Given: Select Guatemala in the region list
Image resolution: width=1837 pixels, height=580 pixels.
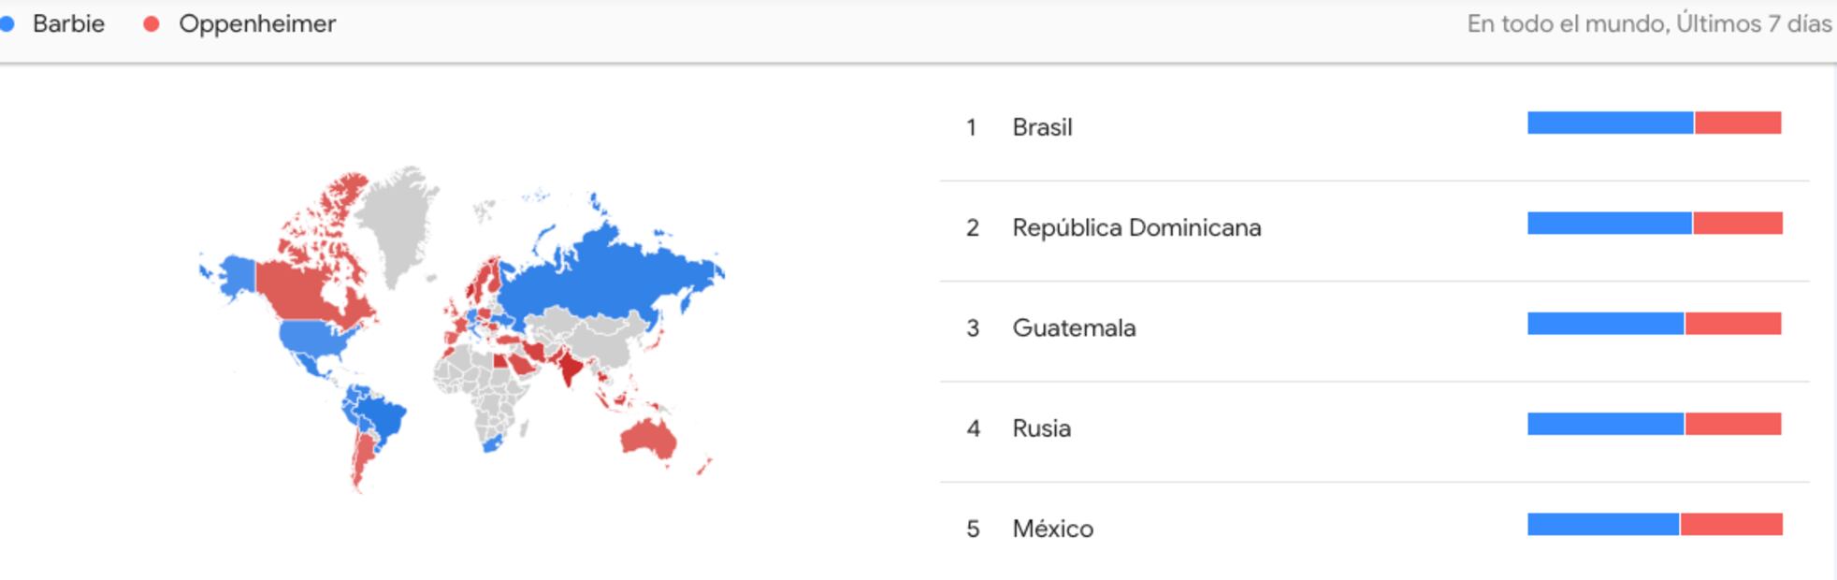Looking at the screenshot, I should pos(1074,328).
